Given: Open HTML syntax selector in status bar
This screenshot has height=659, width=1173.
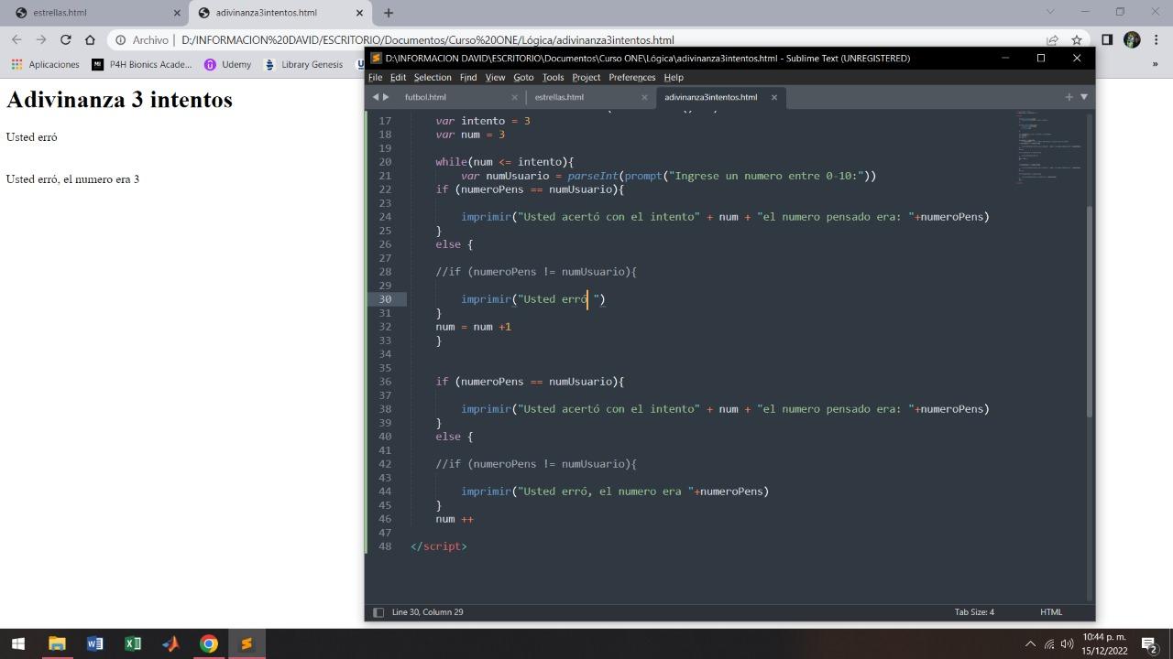Looking at the screenshot, I should coord(1051,612).
